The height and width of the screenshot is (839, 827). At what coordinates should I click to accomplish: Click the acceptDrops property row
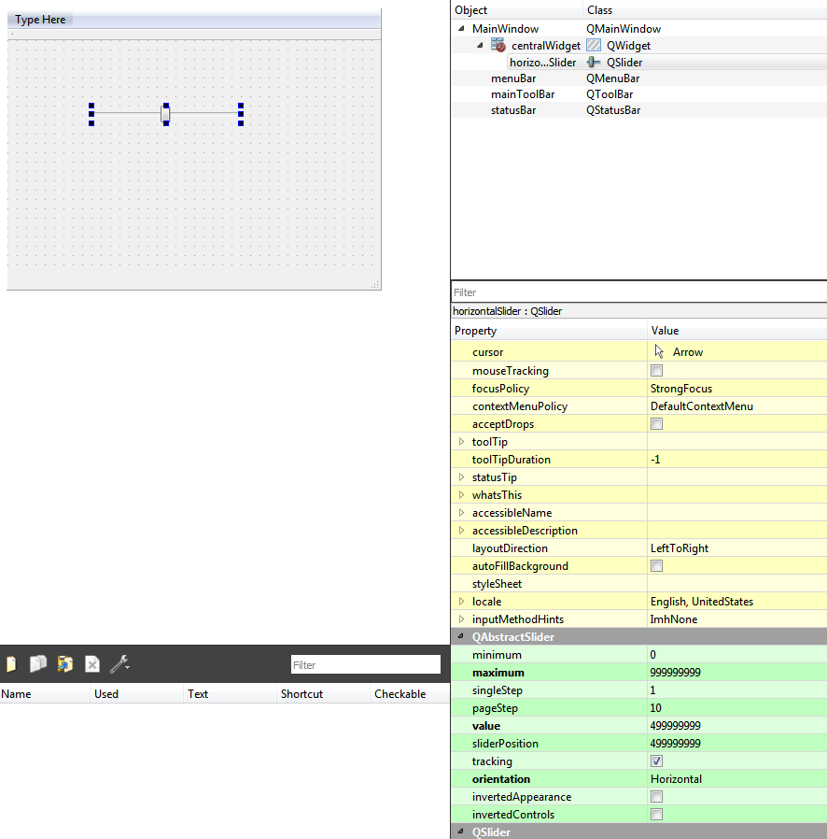(x=504, y=423)
